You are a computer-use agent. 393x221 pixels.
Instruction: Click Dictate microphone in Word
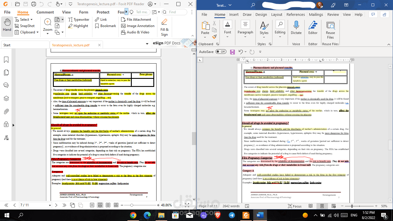click(296, 28)
